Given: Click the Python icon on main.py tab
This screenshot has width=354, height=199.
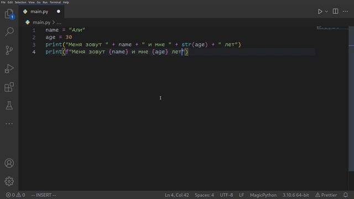Looking at the screenshot, I should point(25,11).
